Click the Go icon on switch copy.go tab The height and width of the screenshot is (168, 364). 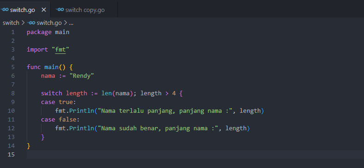[x=60, y=10]
